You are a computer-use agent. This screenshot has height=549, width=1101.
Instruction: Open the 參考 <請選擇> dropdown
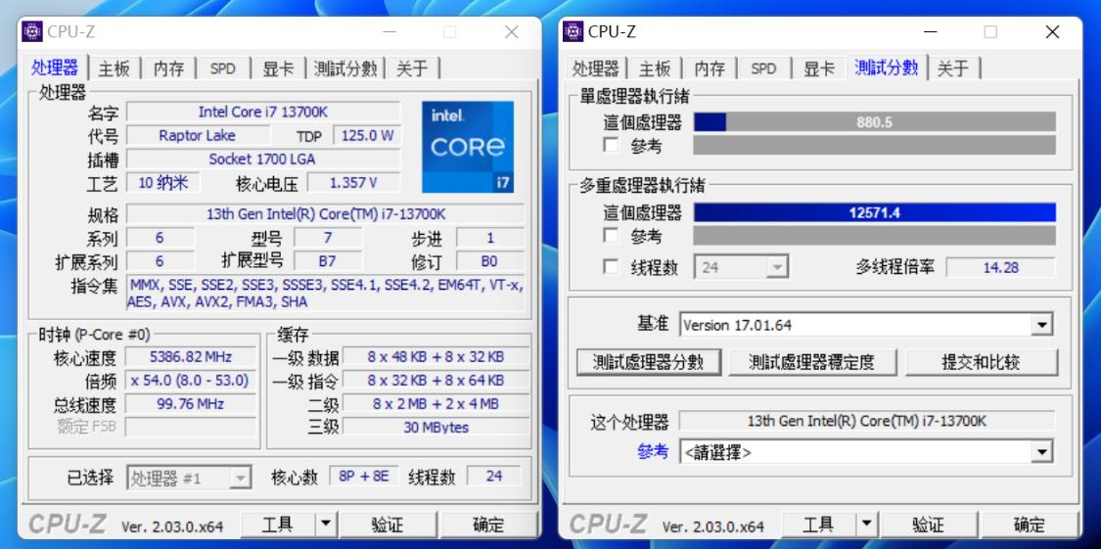coord(866,453)
